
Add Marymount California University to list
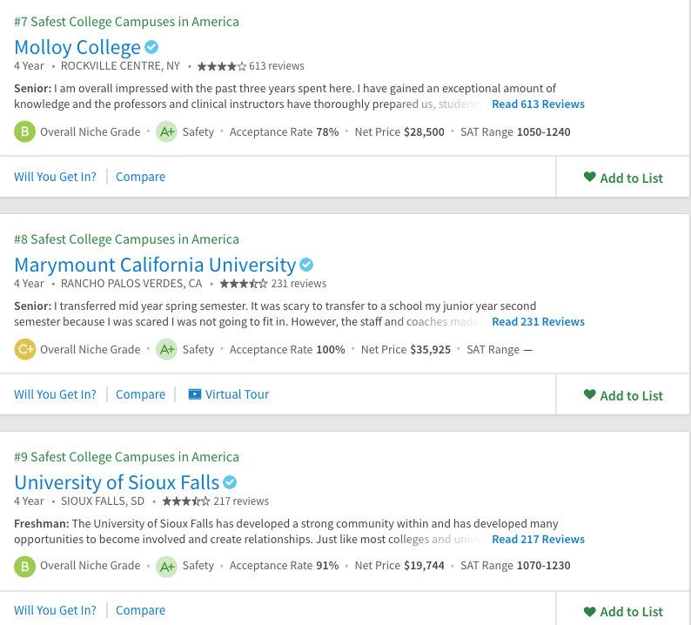[623, 395]
